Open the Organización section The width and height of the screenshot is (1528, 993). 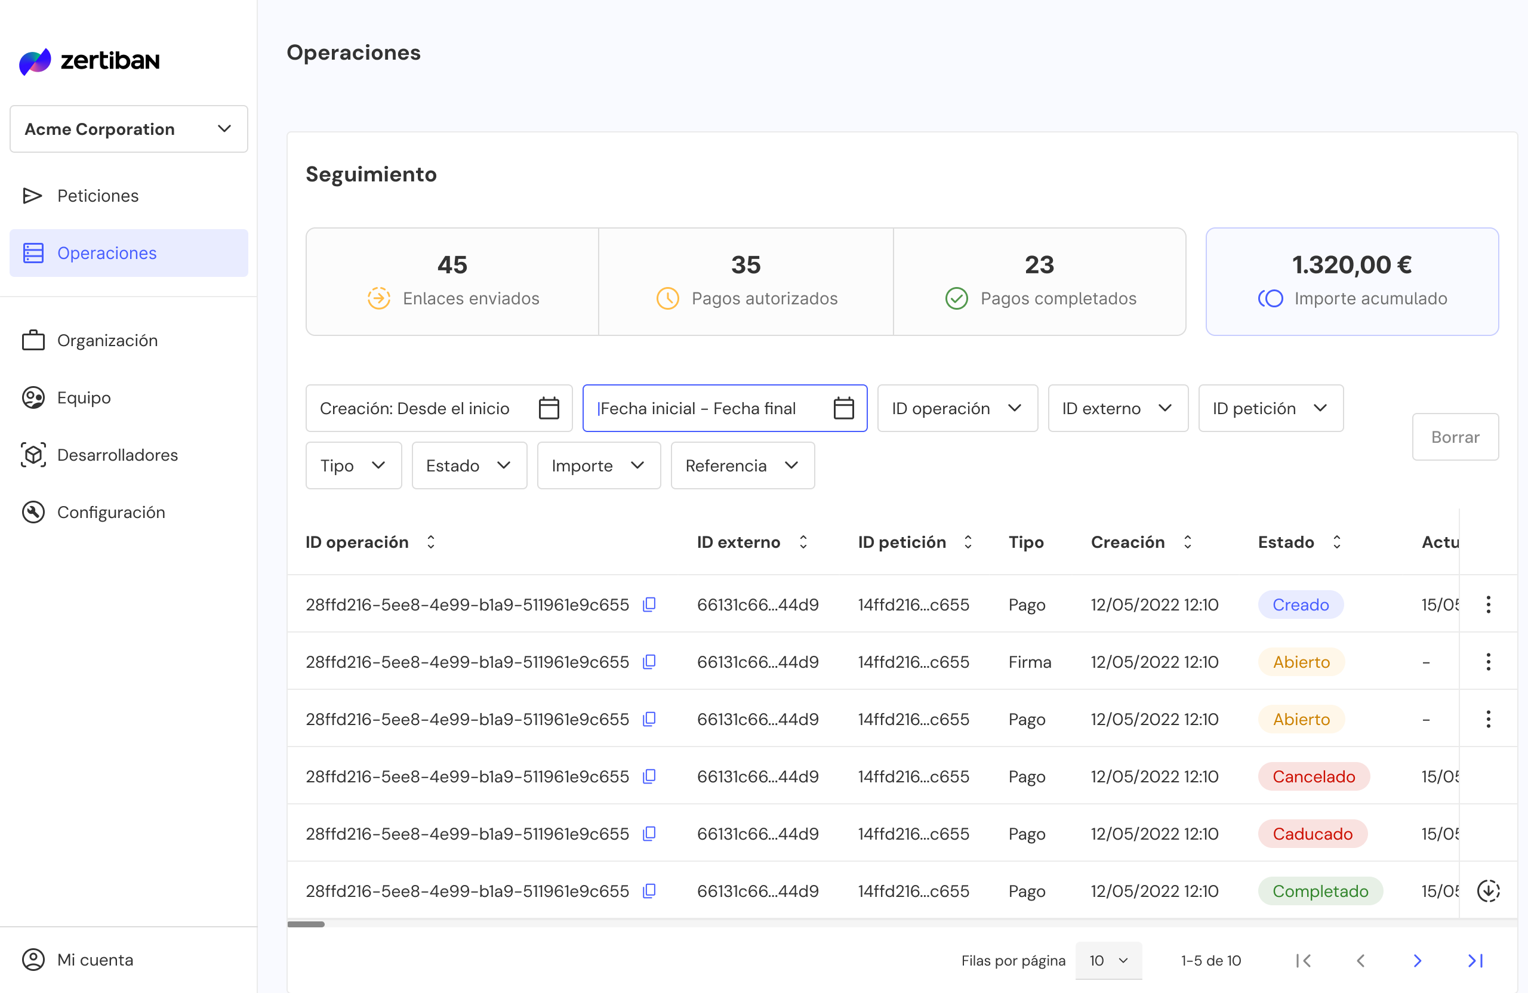pos(128,340)
